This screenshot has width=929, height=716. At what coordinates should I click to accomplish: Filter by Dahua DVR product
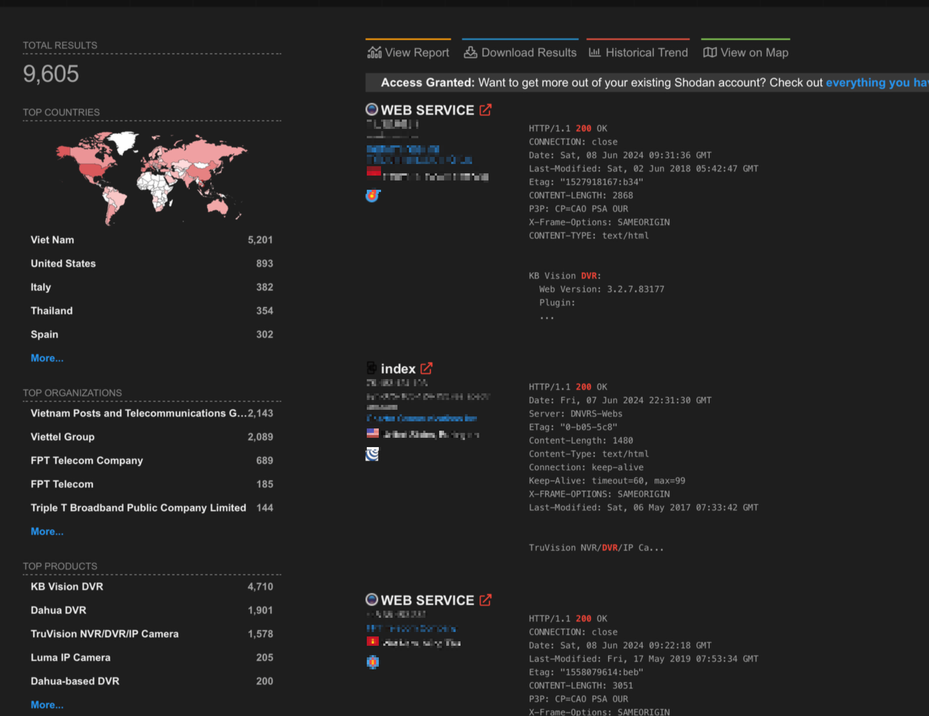(152, 610)
